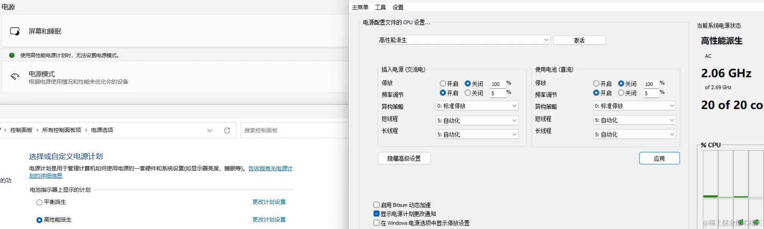The height and width of the screenshot is (229, 764).
Task: Click the 控制面板 breadcrumb
Action: pos(21,130)
